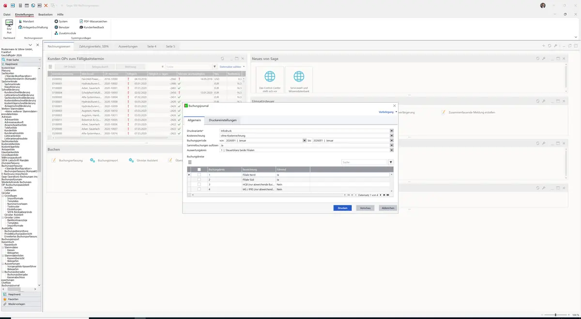This screenshot has width=581, height=319.
Task: Open the Bearbeiten menu
Action: 46,14
